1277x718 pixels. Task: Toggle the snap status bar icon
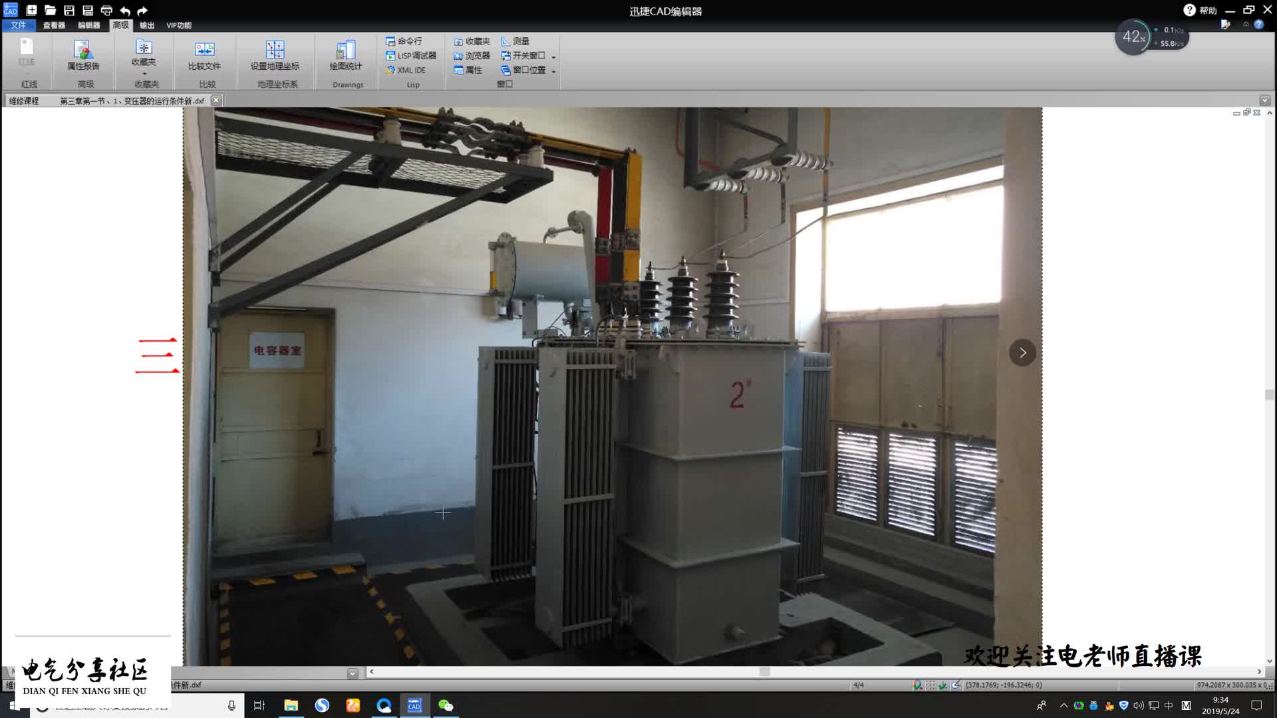coord(918,685)
